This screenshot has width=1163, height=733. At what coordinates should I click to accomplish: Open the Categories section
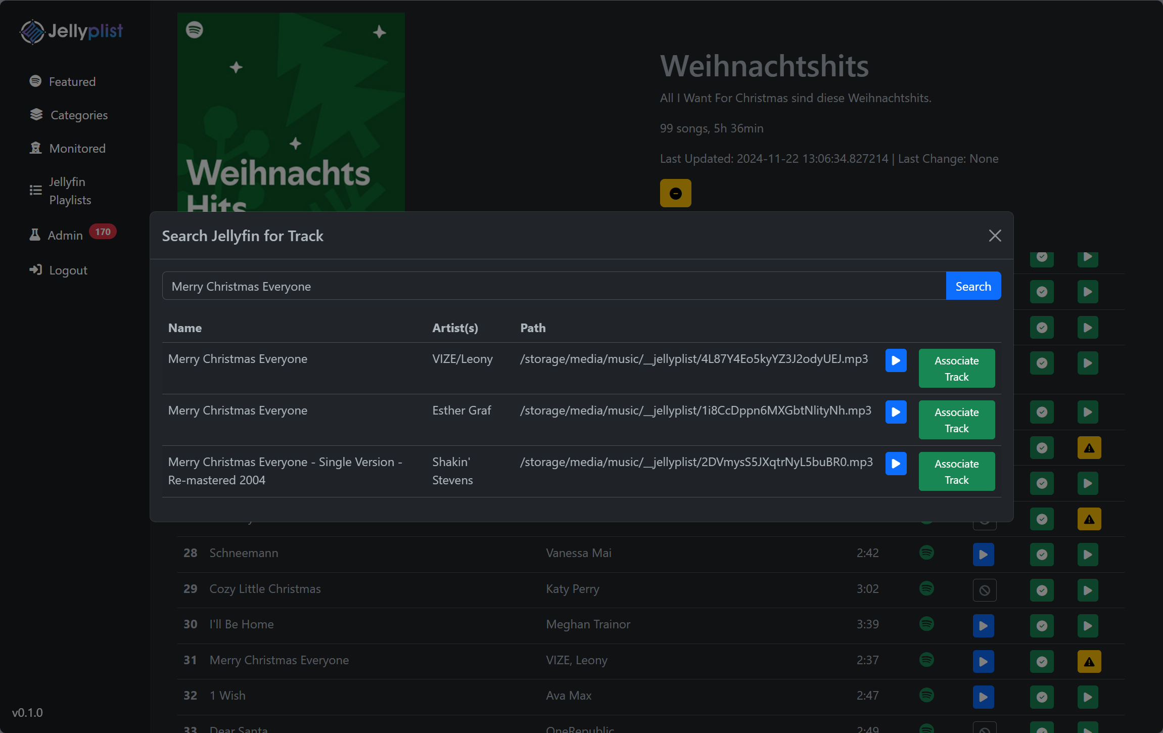[x=78, y=115]
